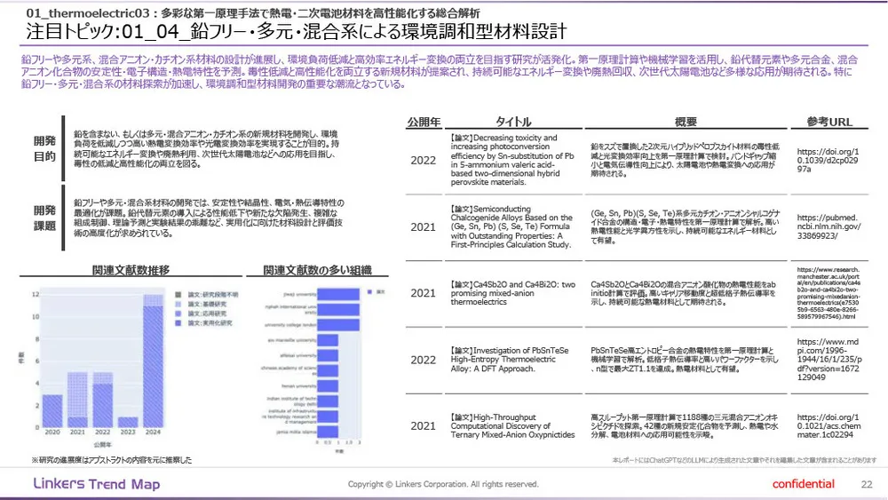
Task: Click the 開発課題 description paragraph
Action: [209, 218]
